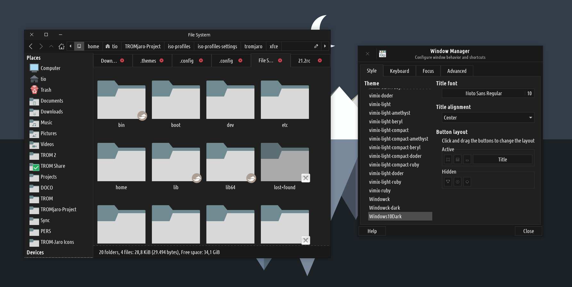This screenshot has width=572, height=287.
Task: Open the Title alignment dropdown
Action: click(x=488, y=118)
